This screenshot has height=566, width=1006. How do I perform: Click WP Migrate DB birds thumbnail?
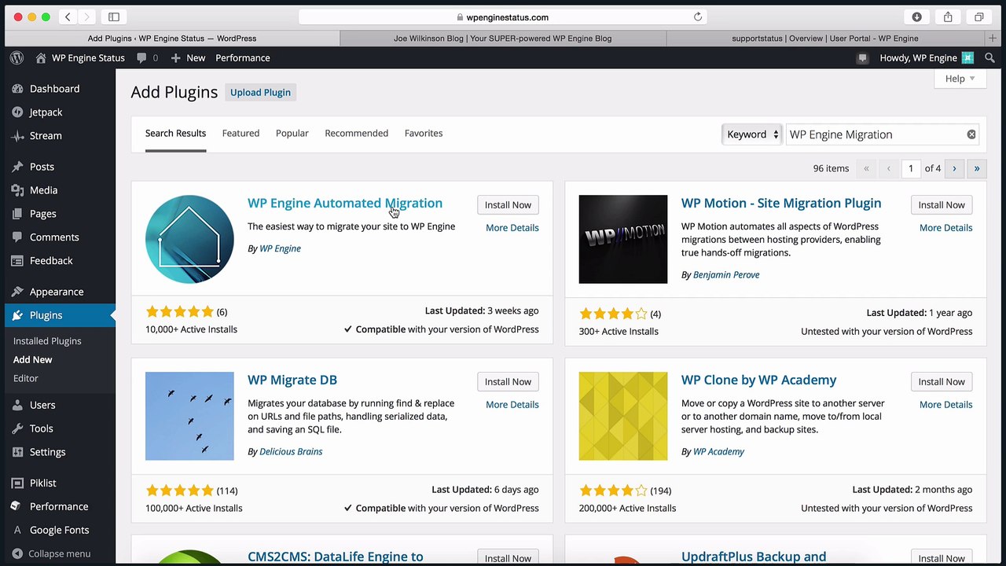pos(189,416)
